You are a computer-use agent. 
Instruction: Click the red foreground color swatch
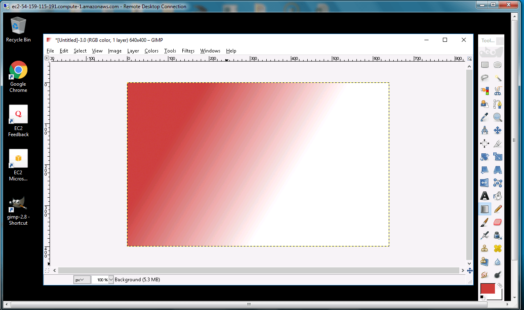click(488, 289)
